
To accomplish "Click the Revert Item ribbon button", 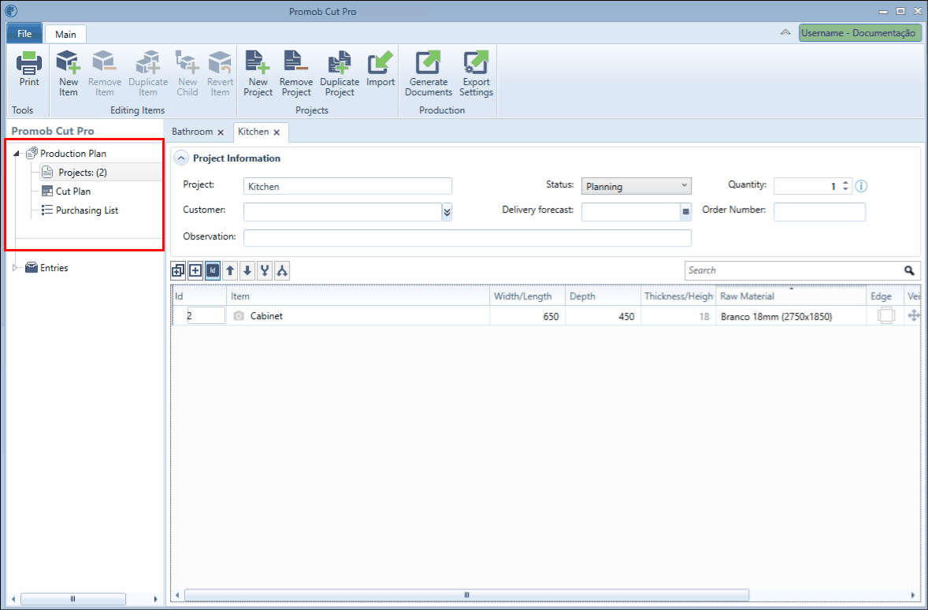I will pyautogui.click(x=220, y=73).
